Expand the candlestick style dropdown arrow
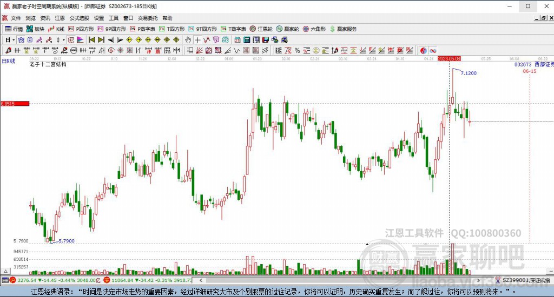Screen dimensions: 554x297 [64, 40]
